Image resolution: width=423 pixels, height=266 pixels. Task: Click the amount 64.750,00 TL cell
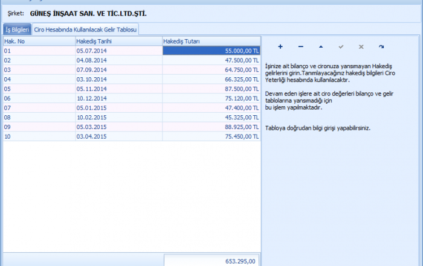click(211, 69)
